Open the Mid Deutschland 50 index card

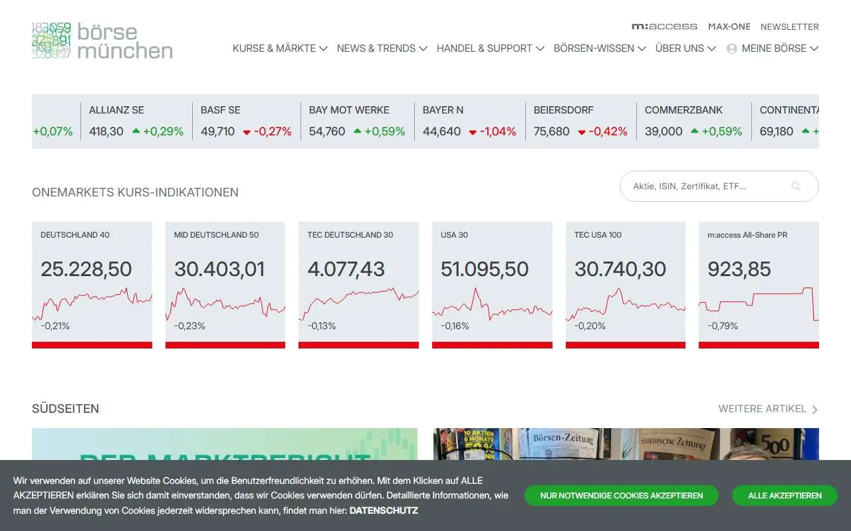click(x=225, y=285)
